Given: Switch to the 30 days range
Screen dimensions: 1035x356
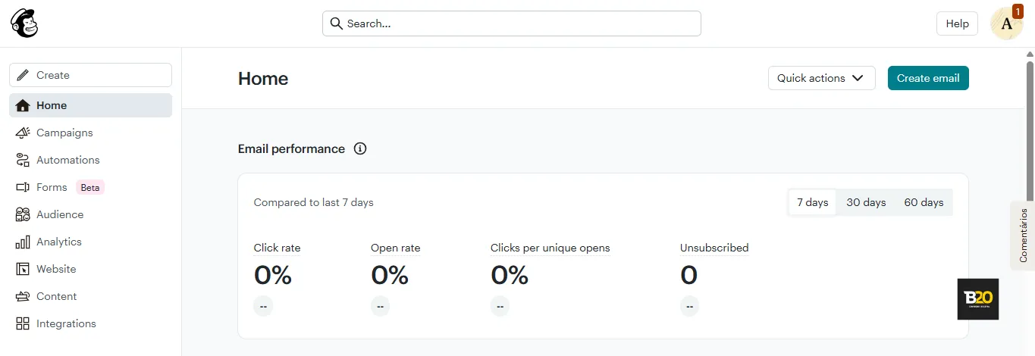Looking at the screenshot, I should [x=866, y=202].
